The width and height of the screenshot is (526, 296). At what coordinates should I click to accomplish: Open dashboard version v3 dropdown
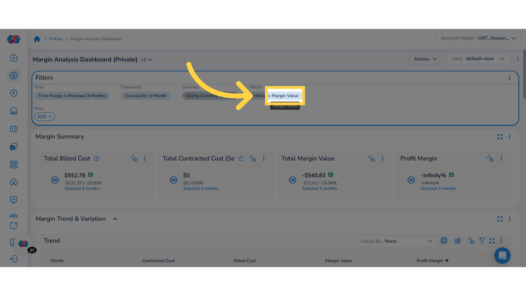[x=147, y=60]
